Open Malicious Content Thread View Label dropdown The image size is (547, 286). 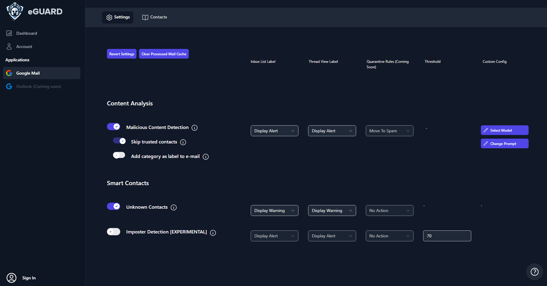pos(332,131)
